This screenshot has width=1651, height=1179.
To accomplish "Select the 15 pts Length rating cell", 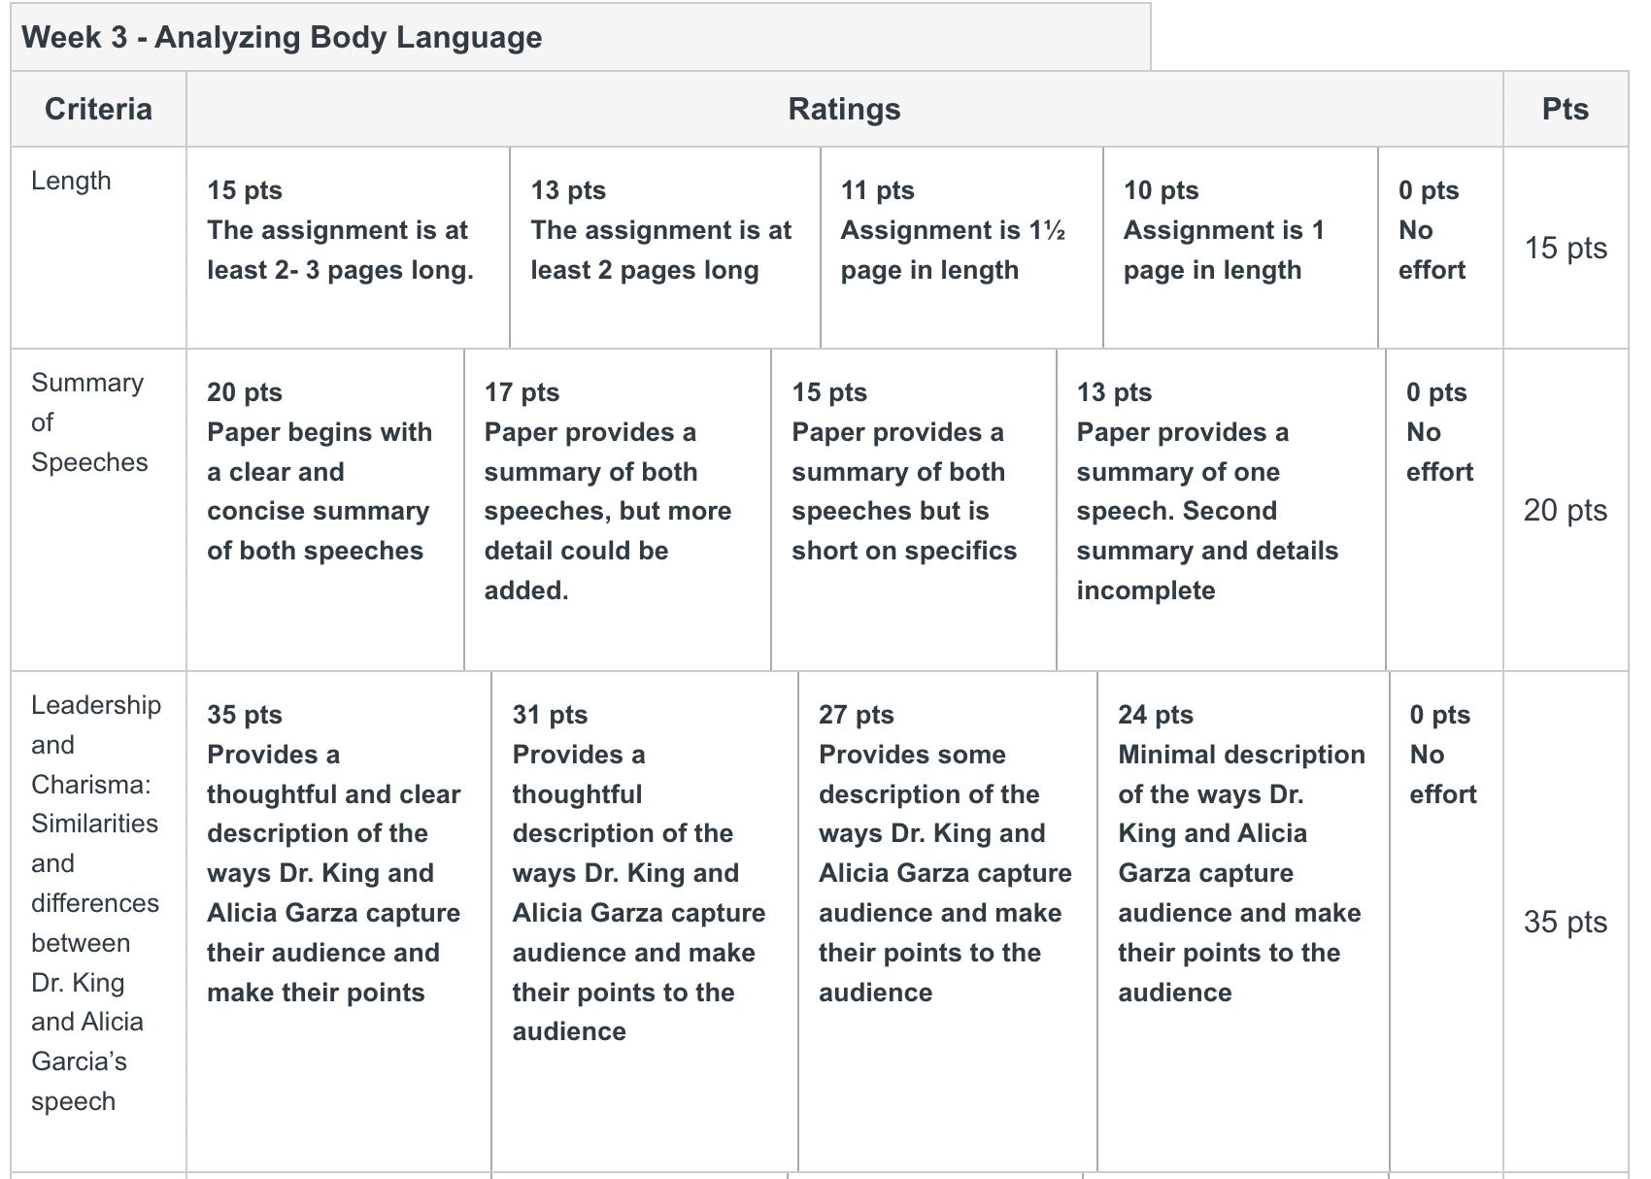I will click(348, 248).
